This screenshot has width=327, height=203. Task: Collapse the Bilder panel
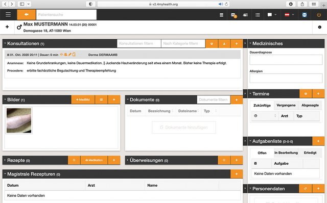tap(5, 99)
